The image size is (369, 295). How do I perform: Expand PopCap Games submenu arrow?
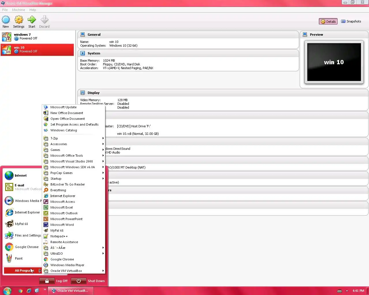click(x=103, y=173)
